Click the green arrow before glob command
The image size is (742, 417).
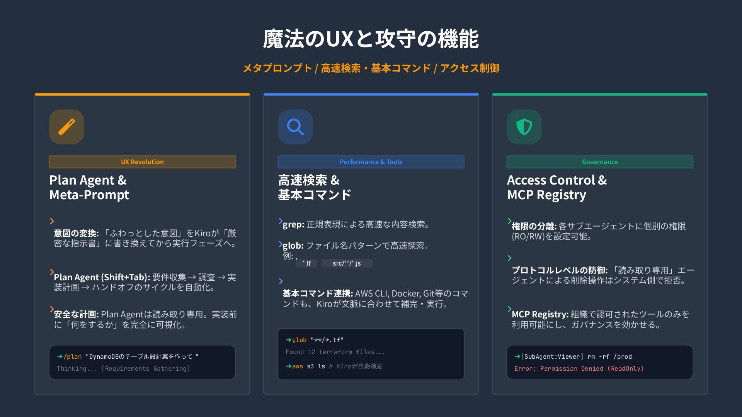(x=289, y=340)
